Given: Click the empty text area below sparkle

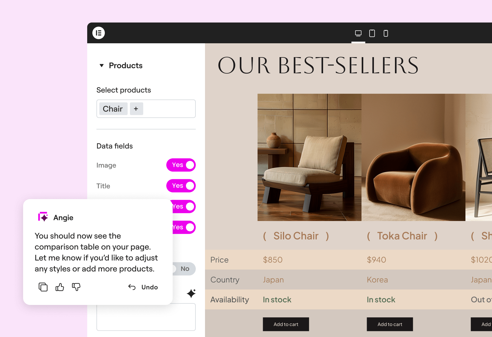Looking at the screenshot, I should point(146,317).
